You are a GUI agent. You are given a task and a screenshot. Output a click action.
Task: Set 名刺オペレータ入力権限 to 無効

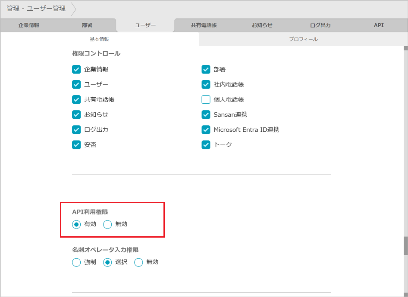click(x=138, y=262)
